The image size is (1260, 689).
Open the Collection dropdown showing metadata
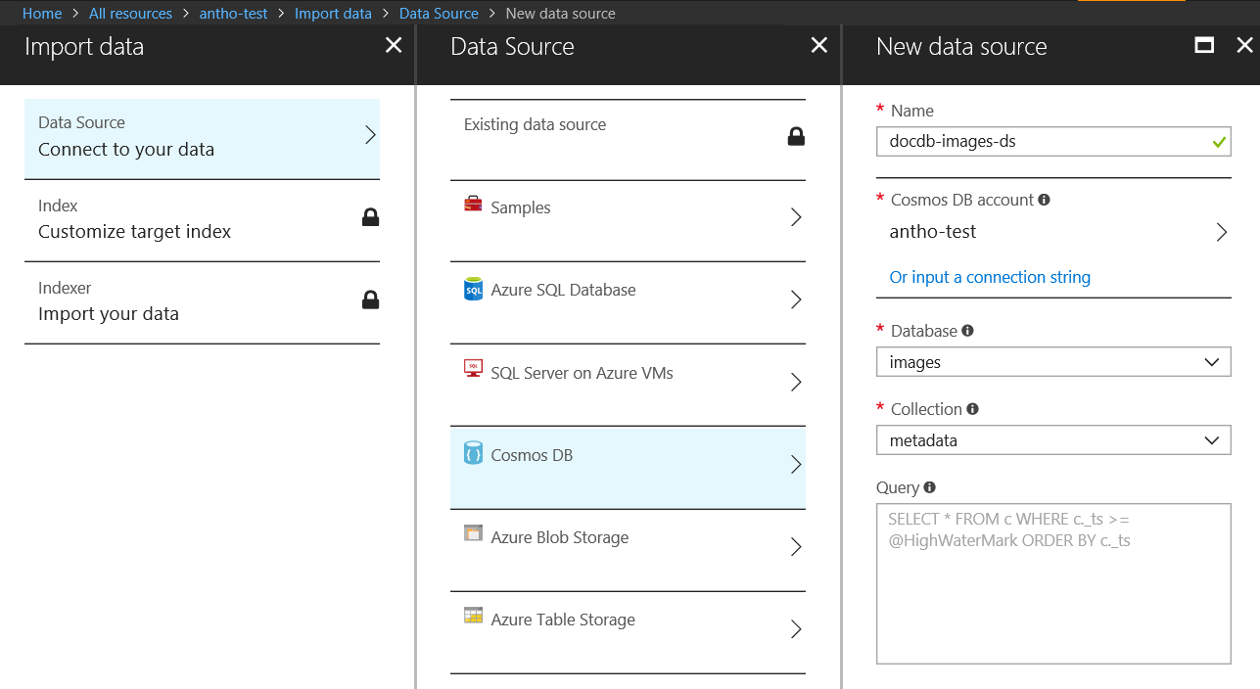1053,440
